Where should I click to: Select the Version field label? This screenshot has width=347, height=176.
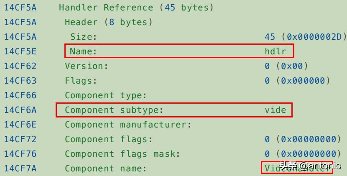[x=87, y=66]
